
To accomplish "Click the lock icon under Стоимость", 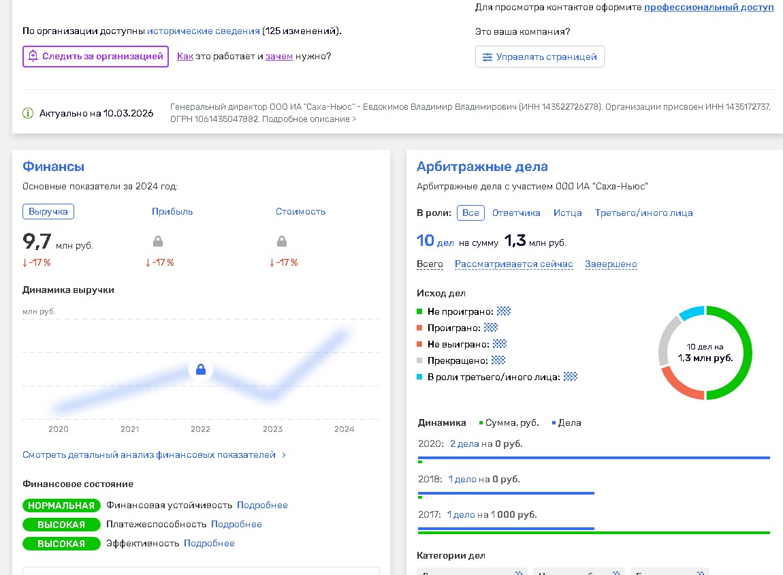I will tap(282, 241).
